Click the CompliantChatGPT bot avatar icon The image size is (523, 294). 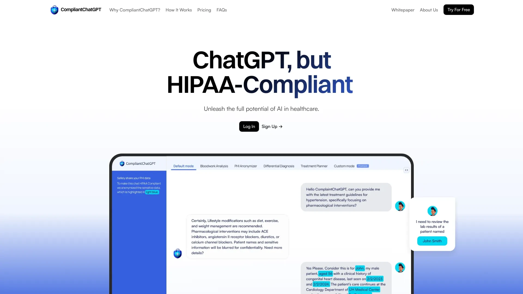pyautogui.click(x=177, y=253)
